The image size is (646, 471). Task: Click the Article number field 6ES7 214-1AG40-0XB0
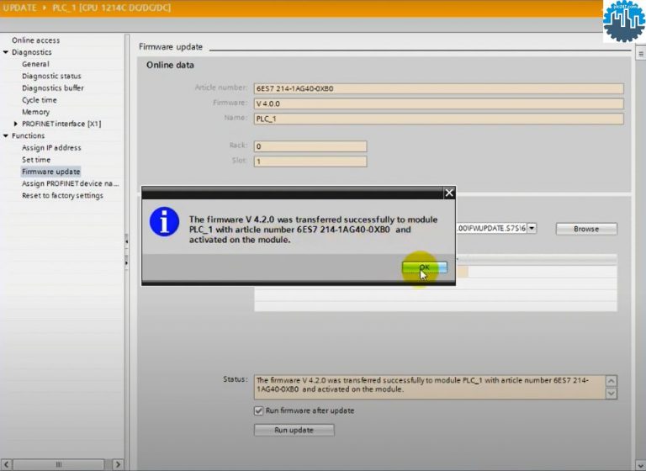click(439, 88)
